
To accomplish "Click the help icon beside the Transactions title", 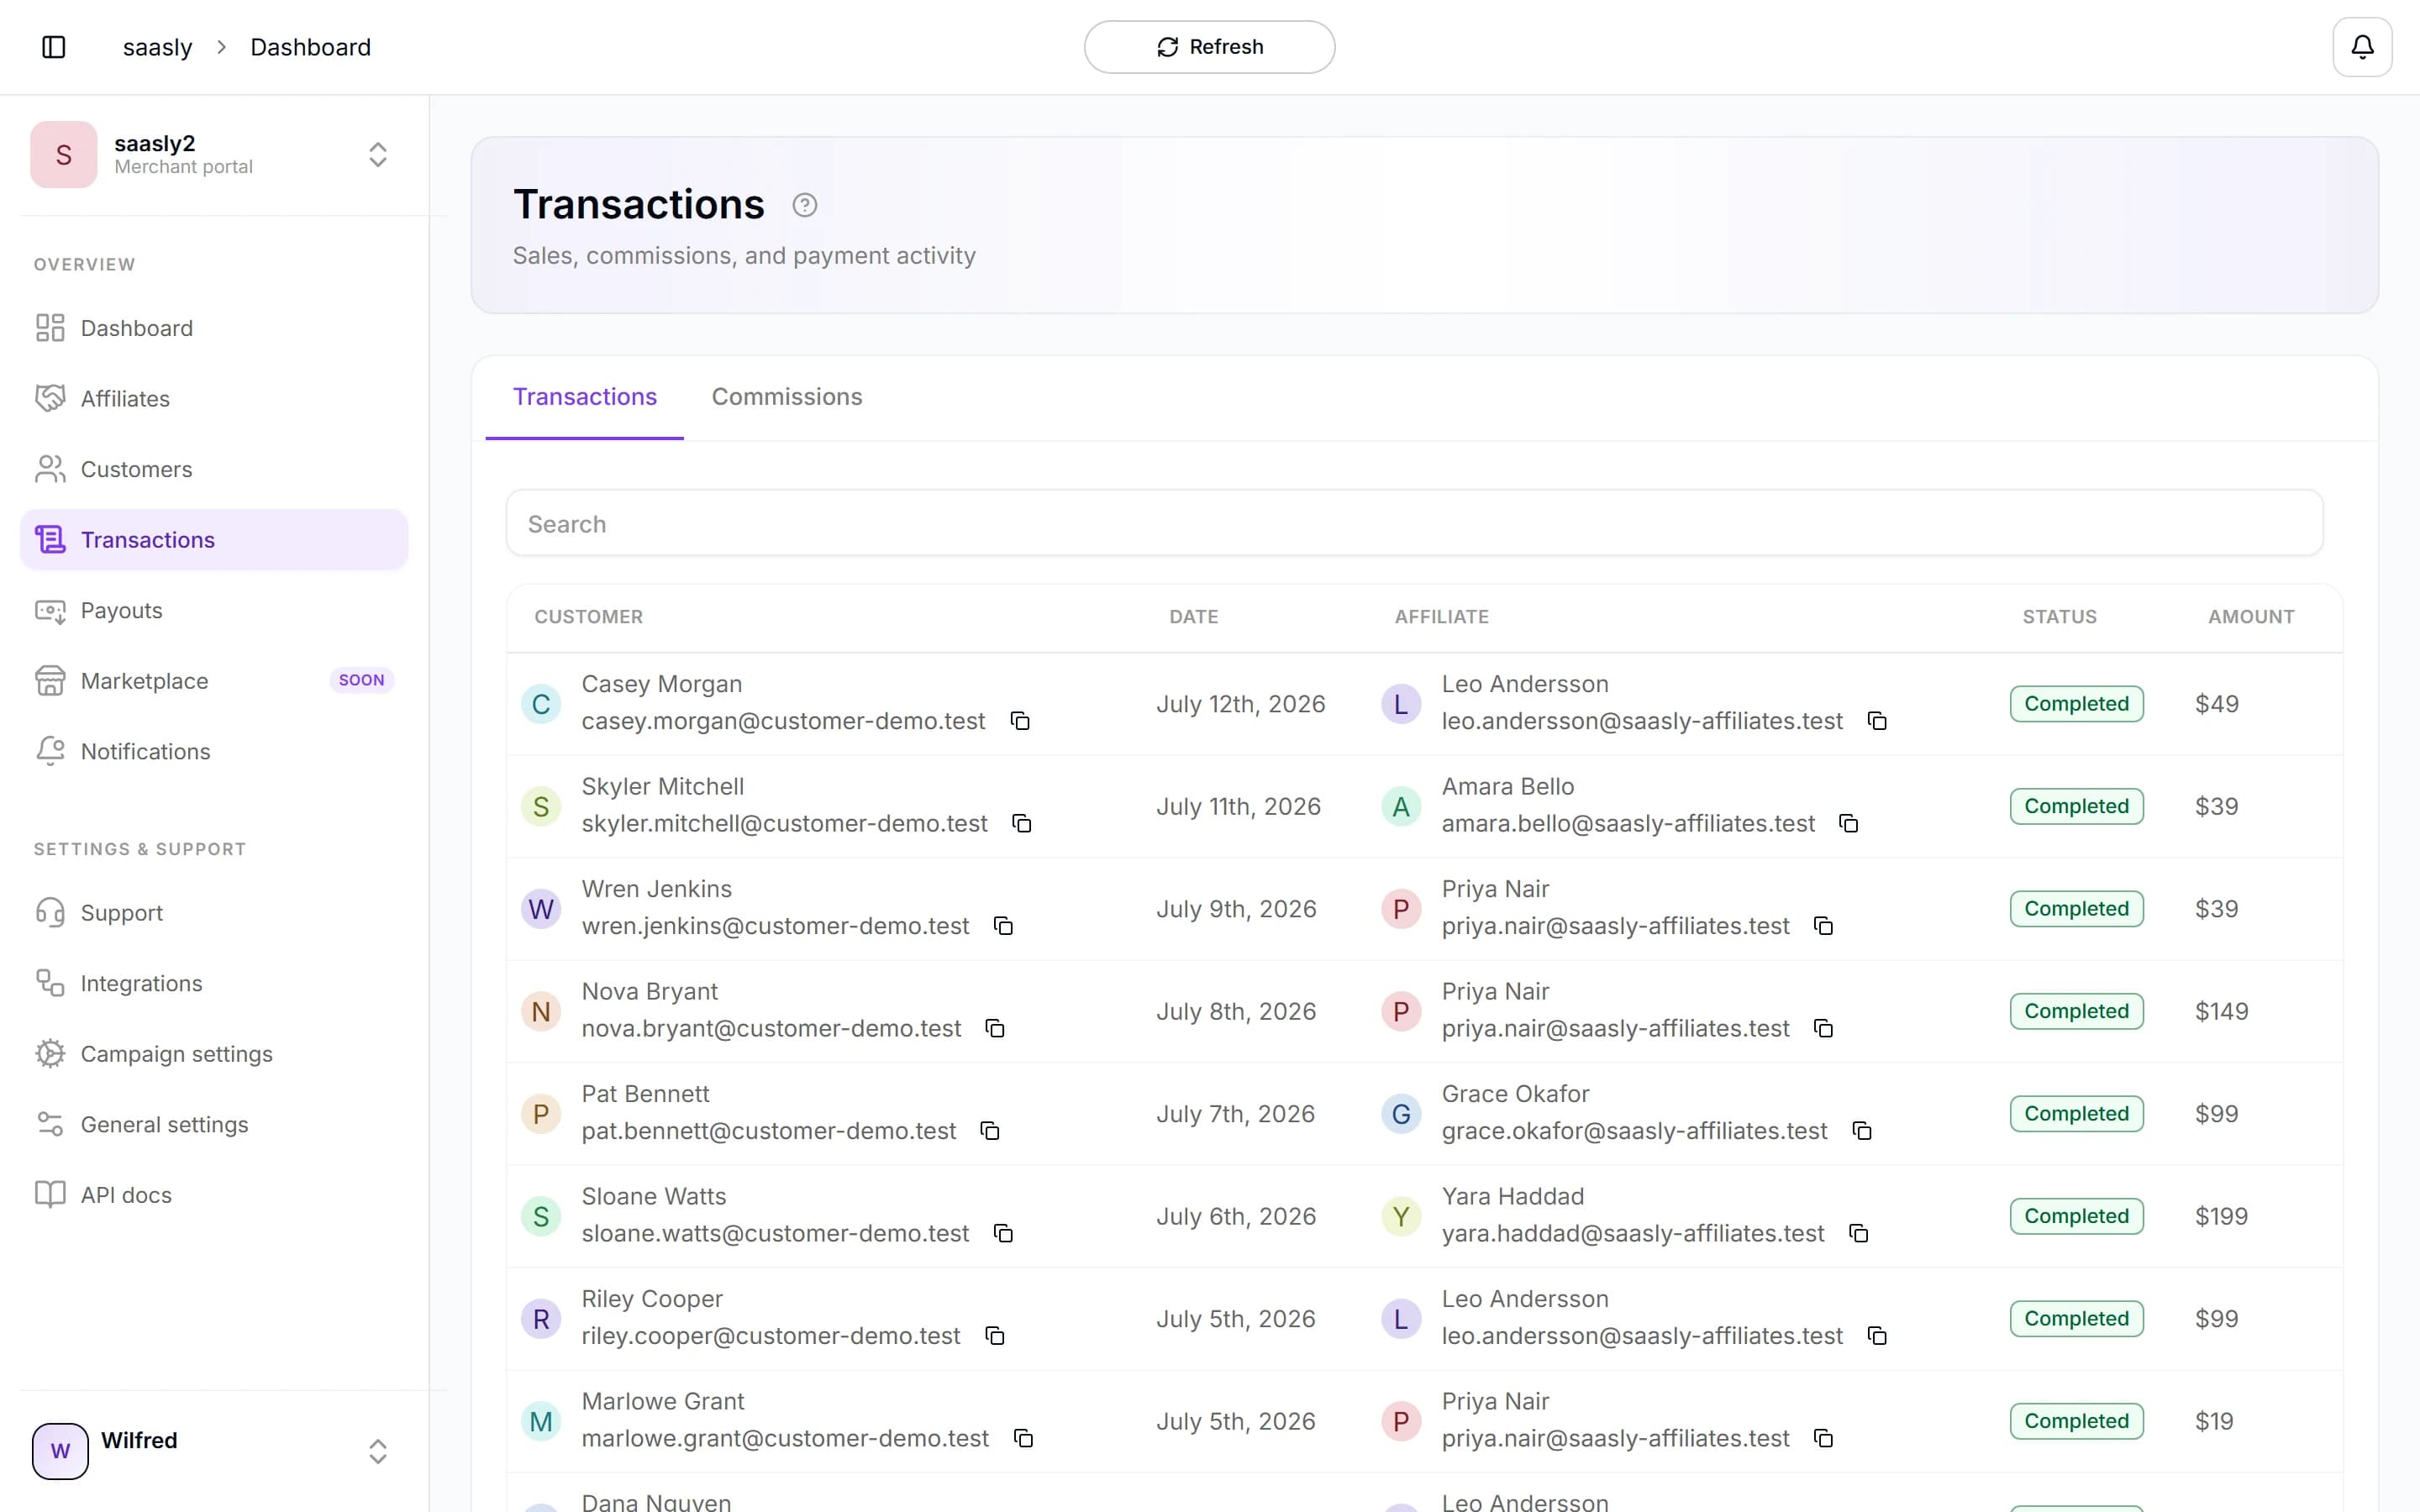I will pyautogui.click(x=804, y=205).
